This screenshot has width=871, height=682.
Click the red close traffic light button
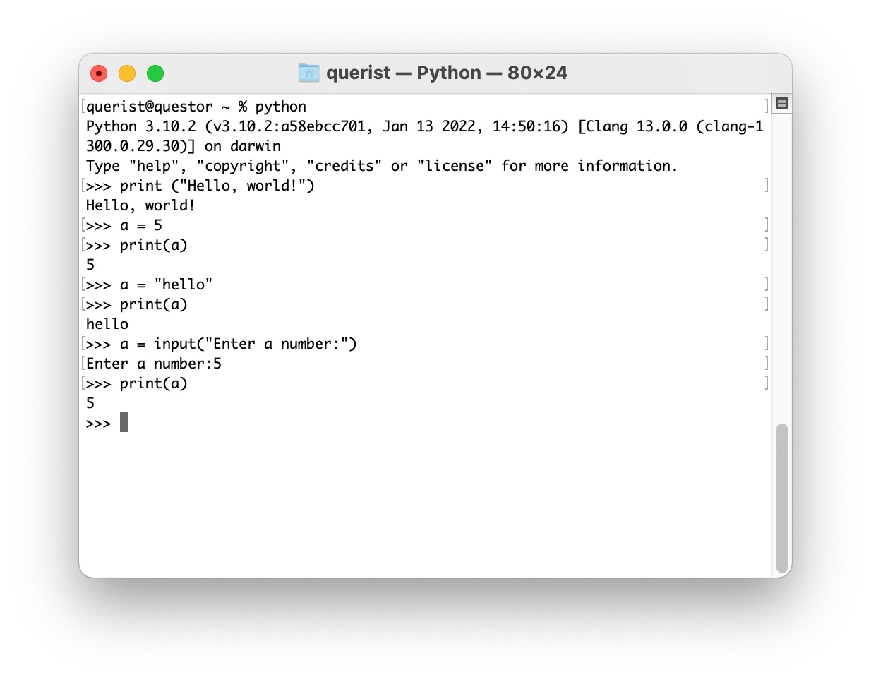(x=99, y=73)
